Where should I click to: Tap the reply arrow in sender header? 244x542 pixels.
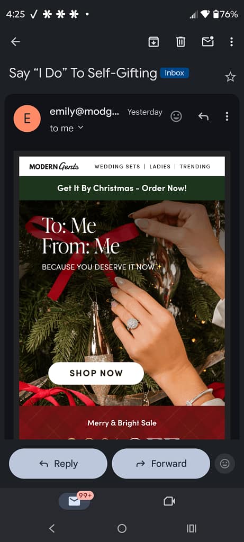coord(204,116)
